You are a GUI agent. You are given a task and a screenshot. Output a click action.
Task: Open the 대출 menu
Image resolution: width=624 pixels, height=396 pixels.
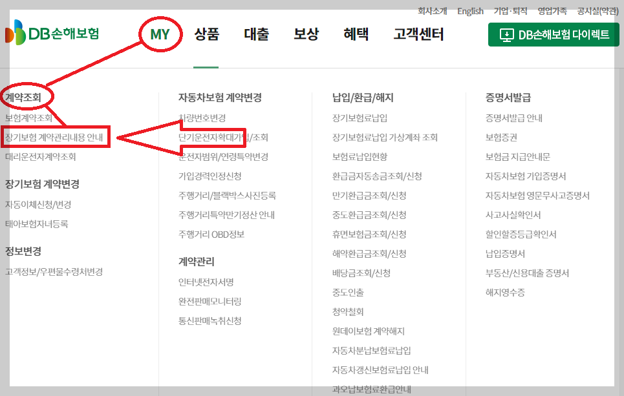click(256, 34)
